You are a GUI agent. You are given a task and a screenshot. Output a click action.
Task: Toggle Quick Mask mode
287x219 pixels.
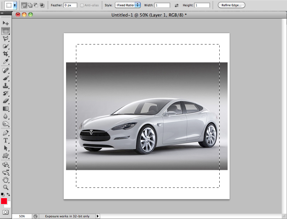click(6, 212)
